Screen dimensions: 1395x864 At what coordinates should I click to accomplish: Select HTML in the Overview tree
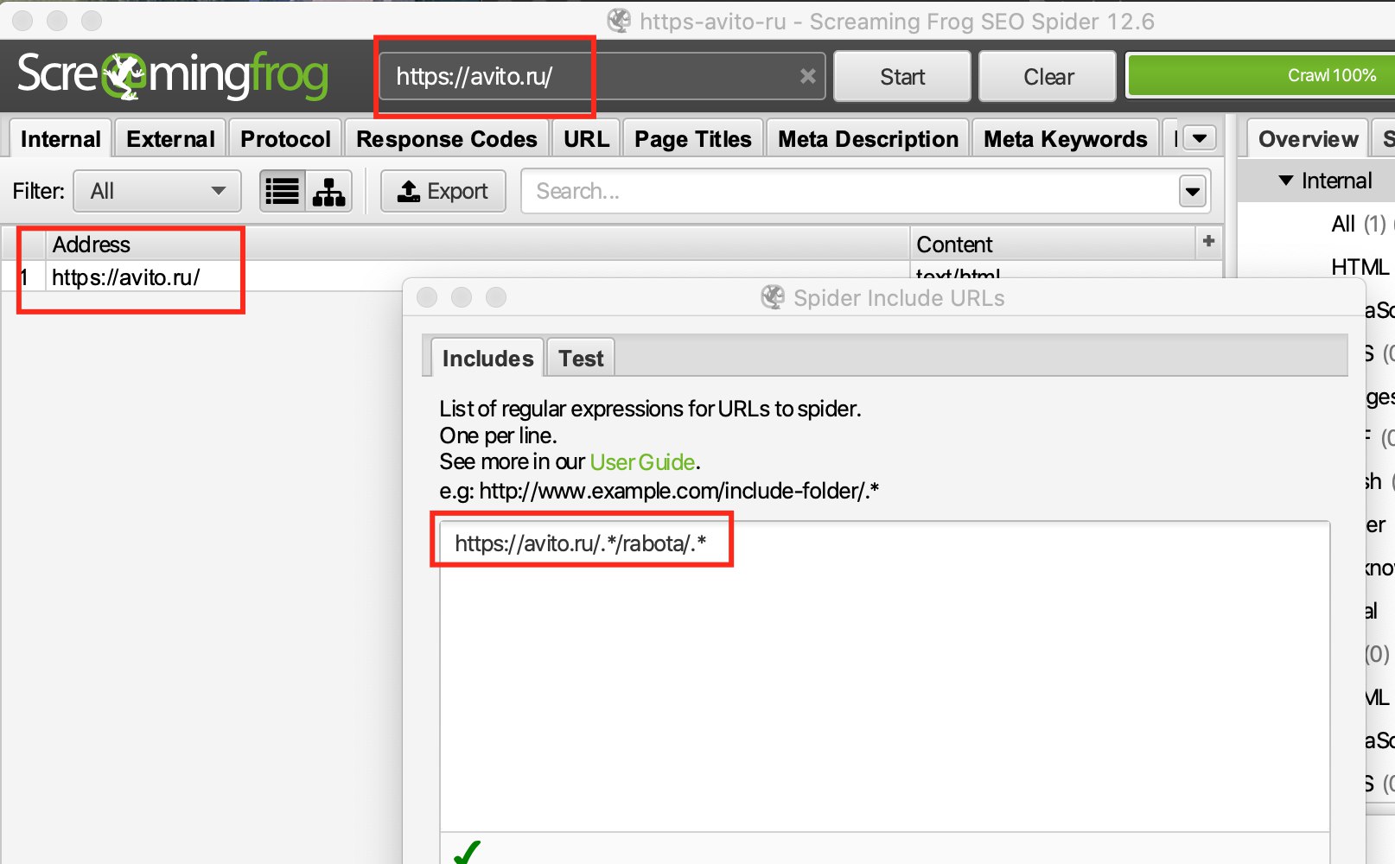click(1360, 267)
